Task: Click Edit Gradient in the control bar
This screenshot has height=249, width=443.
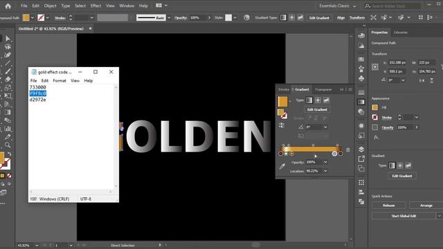Action: 319,18
